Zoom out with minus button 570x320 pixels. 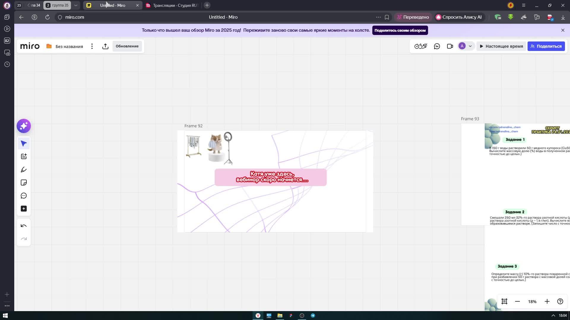[x=517, y=301]
